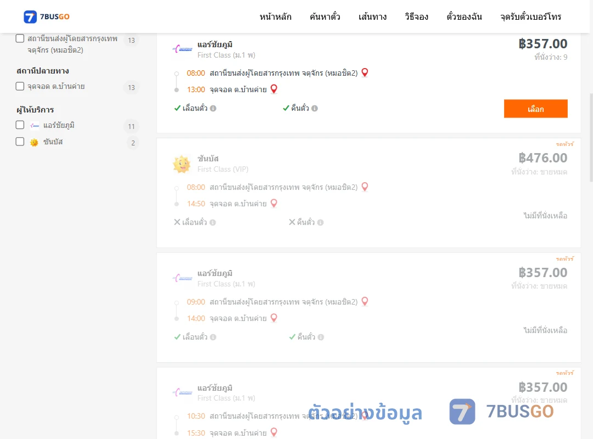Click the 14:50 arrival time in ซันบัส card
593x439 pixels.
pos(196,204)
